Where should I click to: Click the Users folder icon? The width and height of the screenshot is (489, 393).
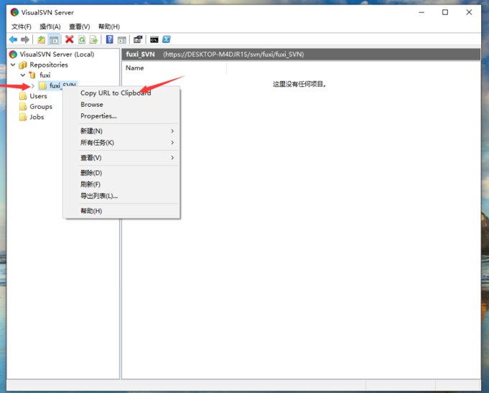(23, 96)
